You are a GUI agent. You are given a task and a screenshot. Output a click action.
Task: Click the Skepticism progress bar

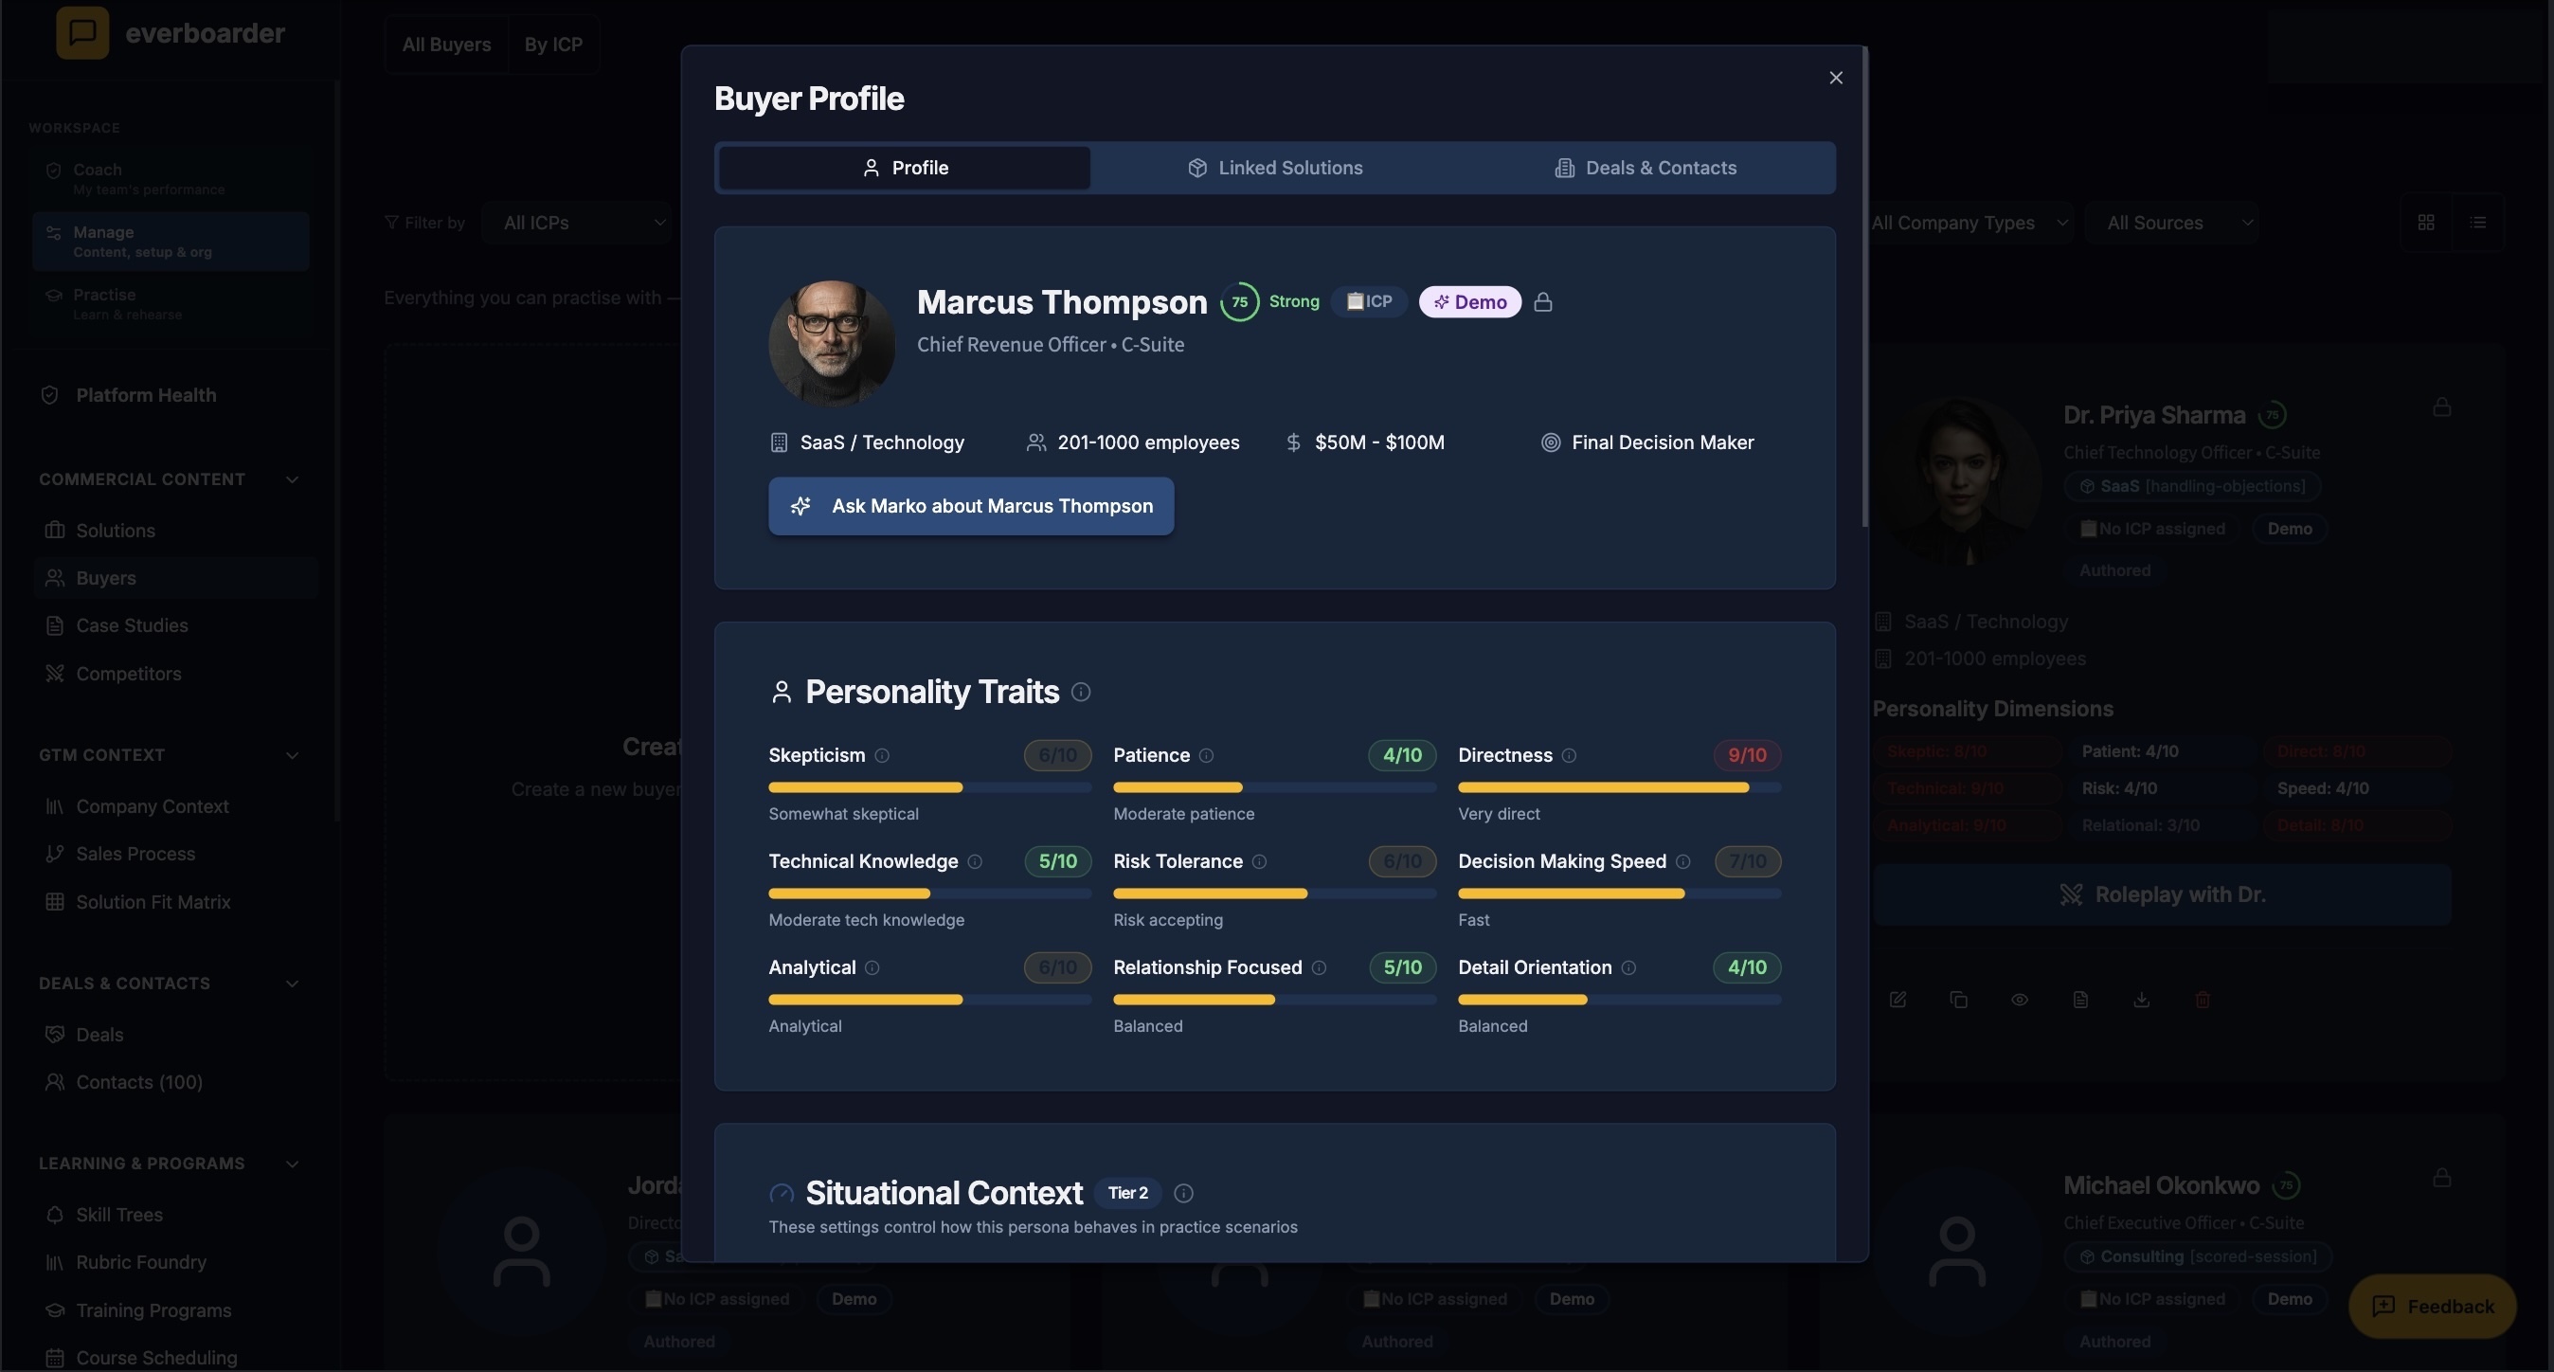[x=930, y=788]
